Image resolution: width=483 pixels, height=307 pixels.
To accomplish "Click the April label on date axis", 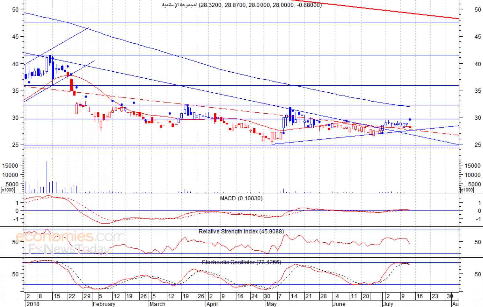I will point(212,304).
